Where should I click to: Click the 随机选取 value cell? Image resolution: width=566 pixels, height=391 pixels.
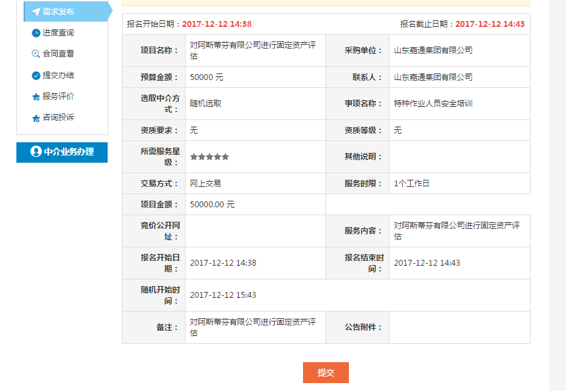pyautogui.click(x=205, y=104)
